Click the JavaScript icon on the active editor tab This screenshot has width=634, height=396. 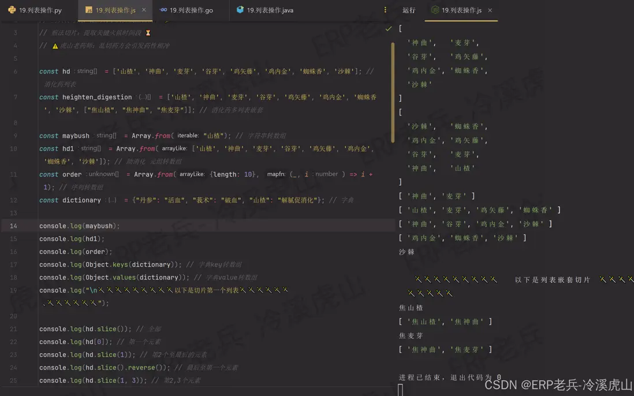click(x=88, y=10)
